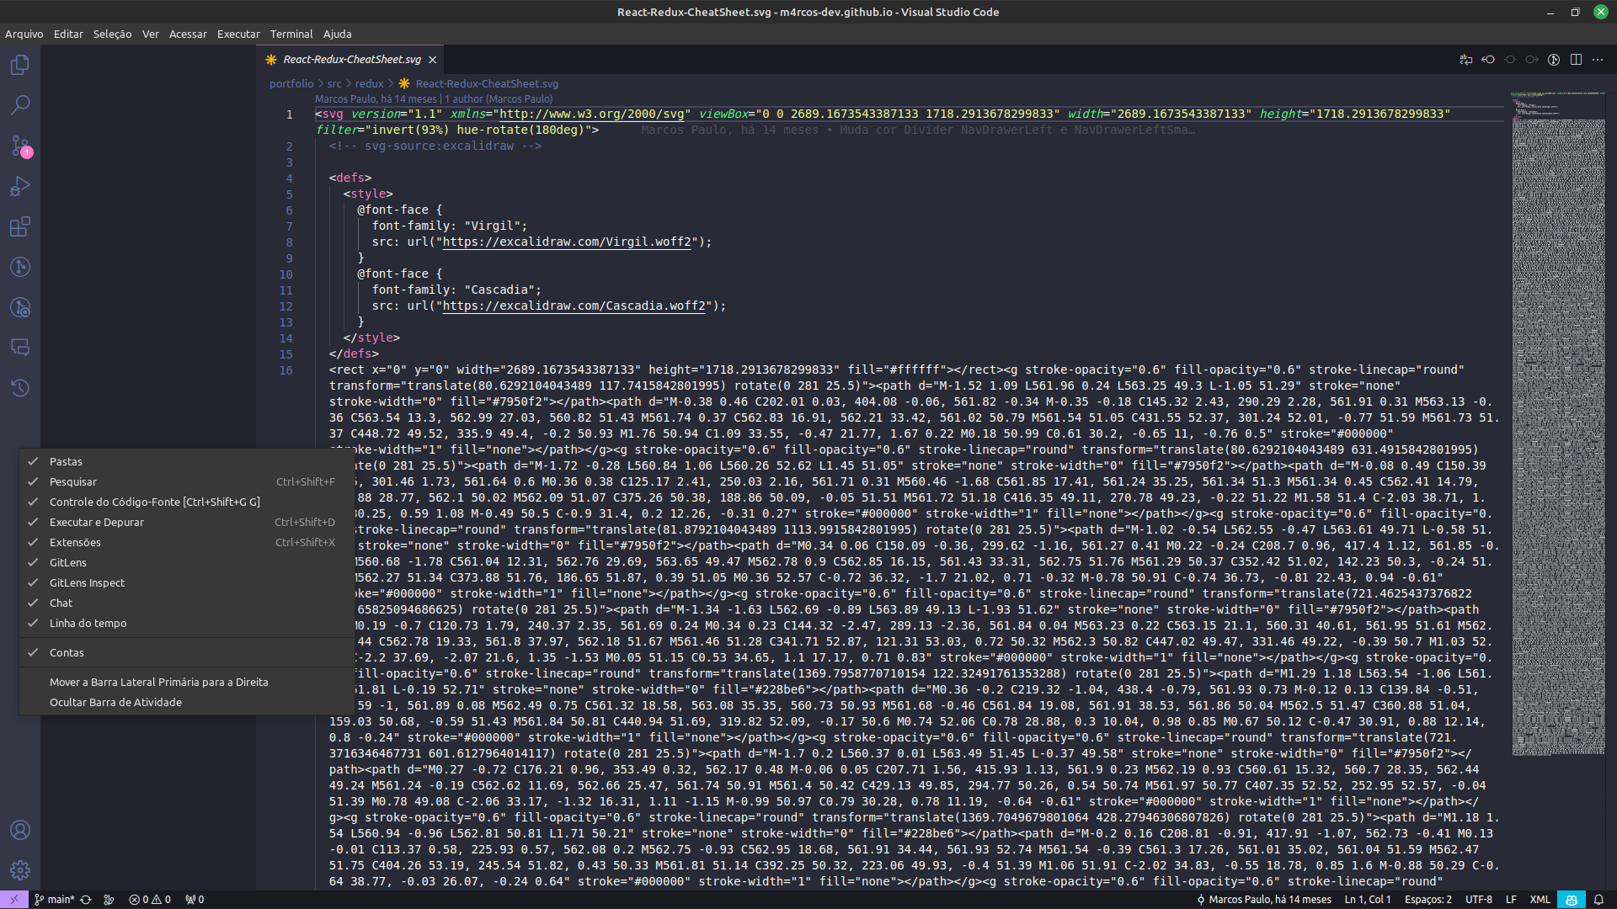The height and width of the screenshot is (909, 1617).
Task: Open the Ver menu
Action: 151,34
